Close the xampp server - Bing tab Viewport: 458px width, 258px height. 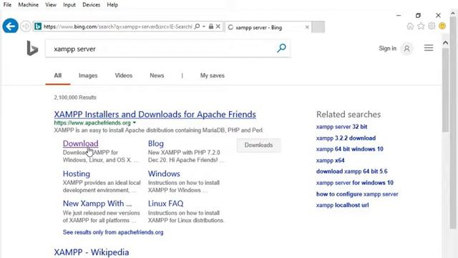click(307, 27)
